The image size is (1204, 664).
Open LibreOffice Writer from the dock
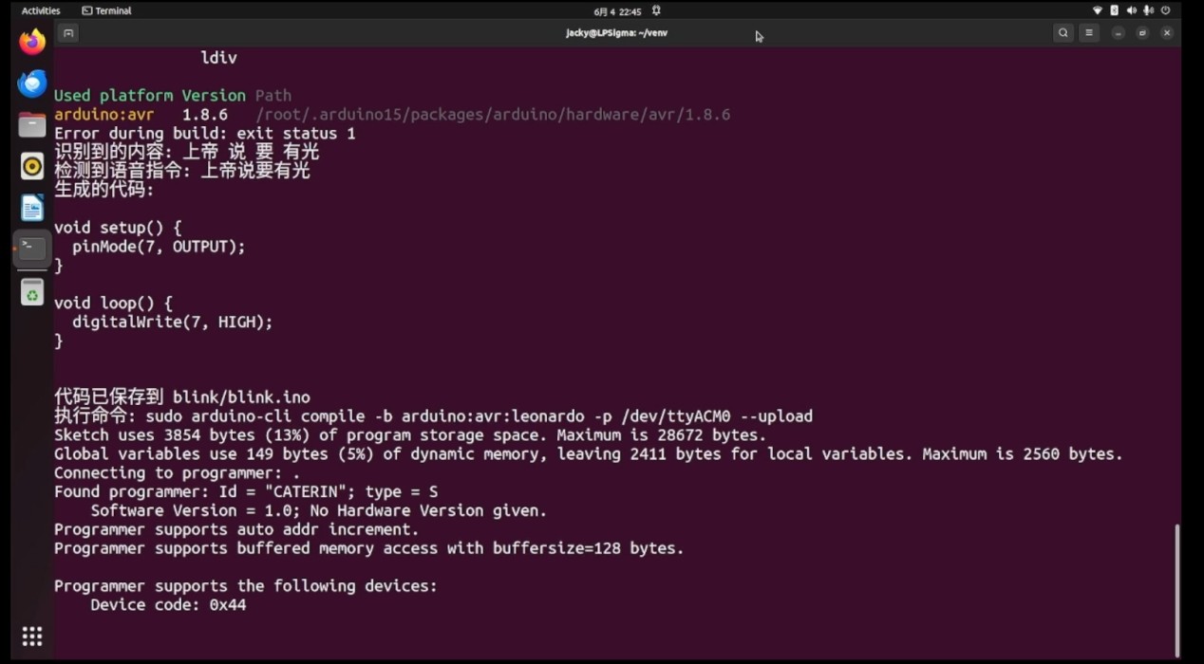pos(31,207)
